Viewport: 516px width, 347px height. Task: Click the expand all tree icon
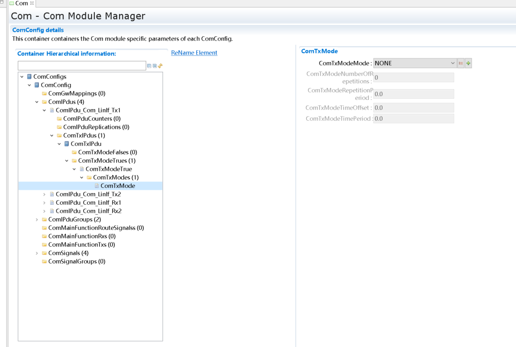(x=155, y=66)
